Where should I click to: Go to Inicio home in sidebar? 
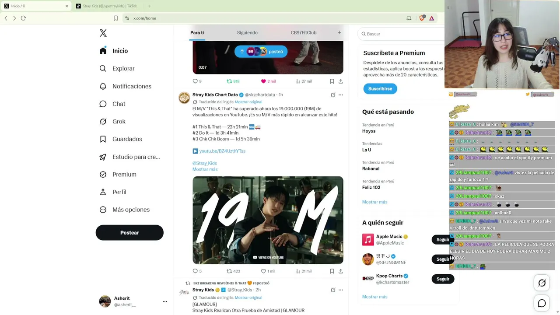click(114, 51)
